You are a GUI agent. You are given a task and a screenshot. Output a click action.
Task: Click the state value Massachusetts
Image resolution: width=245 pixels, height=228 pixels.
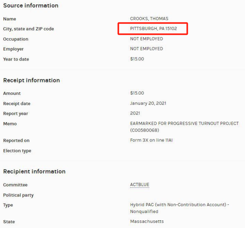[x=147, y=221]
